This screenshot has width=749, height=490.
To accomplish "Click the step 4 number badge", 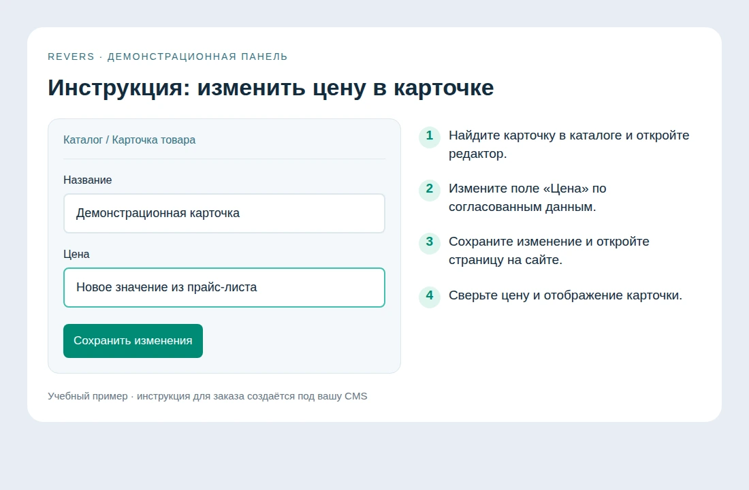I will [430, 295].
